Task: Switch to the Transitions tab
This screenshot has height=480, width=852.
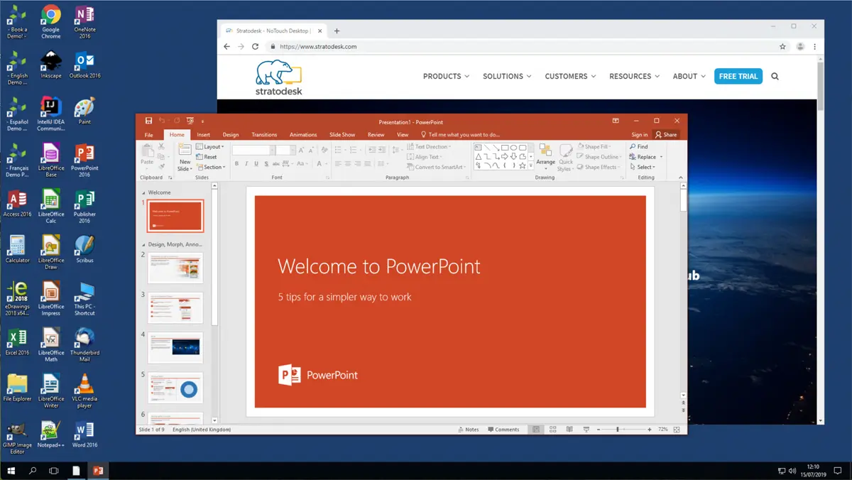Action: pyautogui.click(x=264, y=134)
